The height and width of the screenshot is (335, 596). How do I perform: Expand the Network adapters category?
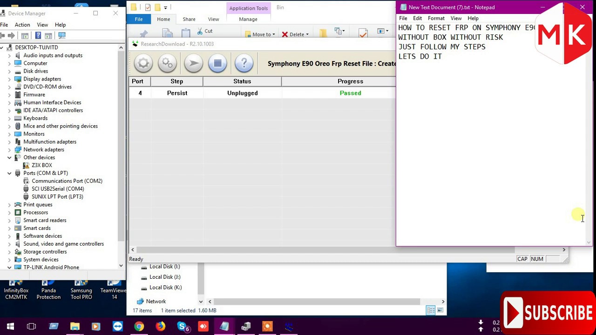[x=9, y=149]
